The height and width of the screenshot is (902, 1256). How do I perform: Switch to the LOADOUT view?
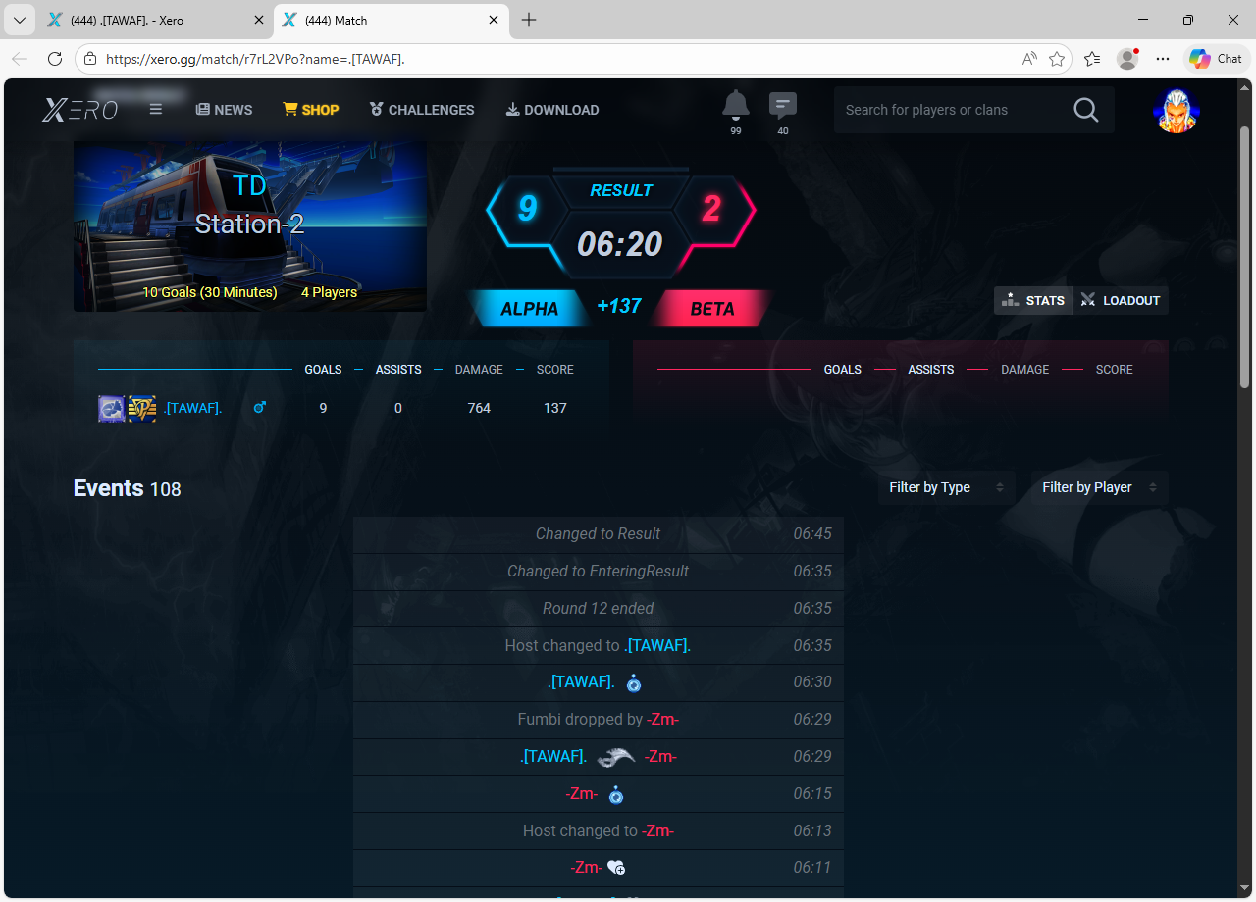click(1121, 300)
